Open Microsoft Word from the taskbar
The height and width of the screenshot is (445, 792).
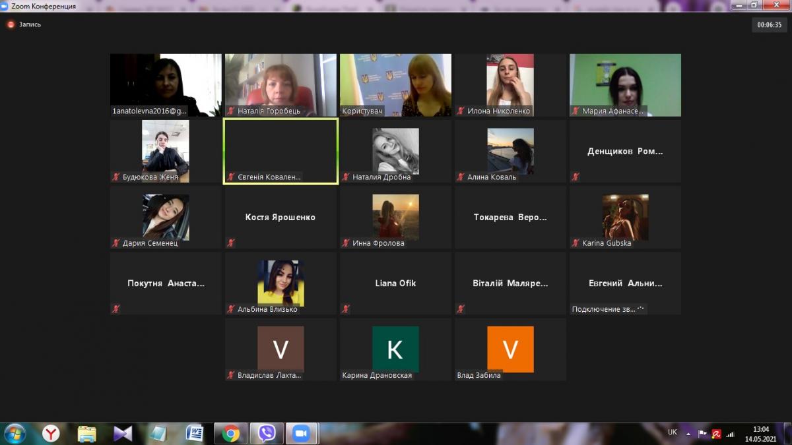point(195,433)
